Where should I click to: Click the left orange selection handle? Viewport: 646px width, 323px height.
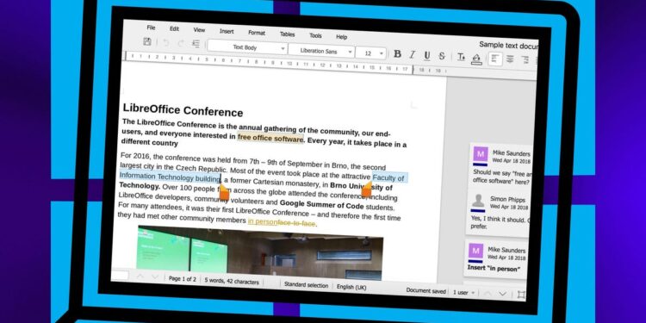click(x=224, y=192)
